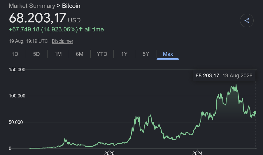Click the Bitcoin breadcrumb title
Viewport: 263px width, 155px height.
pyautogui.click(x=71, y=6)
